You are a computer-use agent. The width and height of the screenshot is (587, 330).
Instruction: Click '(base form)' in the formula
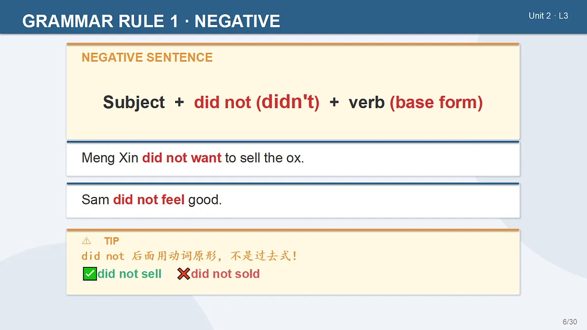pyautogui.click(x=436, y=102)
